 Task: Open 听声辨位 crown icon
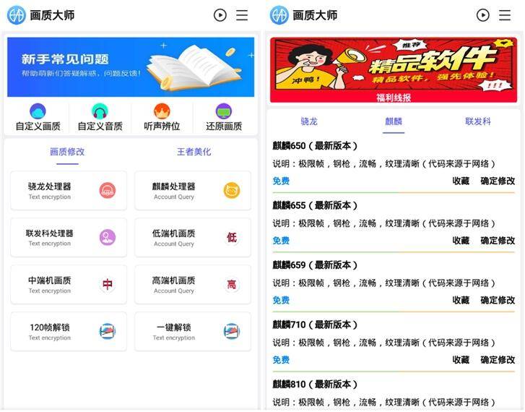162,111
